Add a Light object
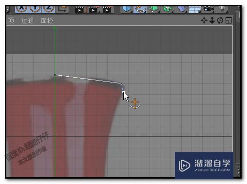This screenshot has width=247, height=184. [x=223, y=9]
